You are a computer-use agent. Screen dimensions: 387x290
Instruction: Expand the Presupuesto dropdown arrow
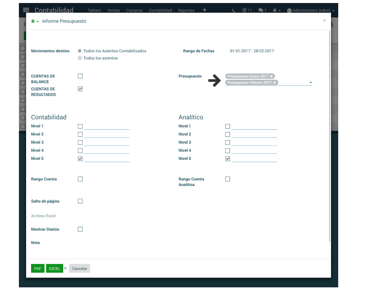311,82
